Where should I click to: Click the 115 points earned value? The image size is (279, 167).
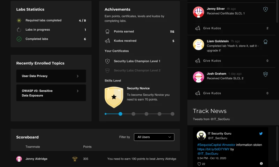click(172, 32)
